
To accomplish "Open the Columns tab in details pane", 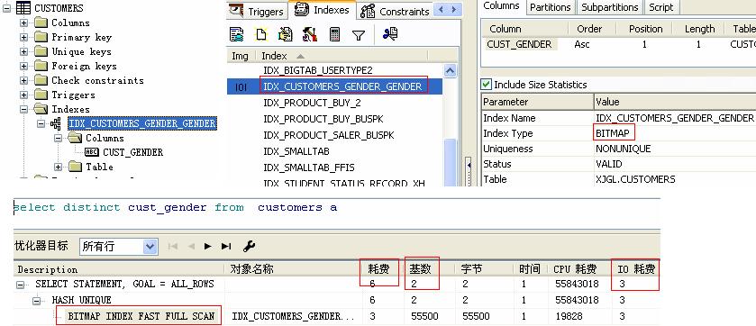I will [501, 6].
